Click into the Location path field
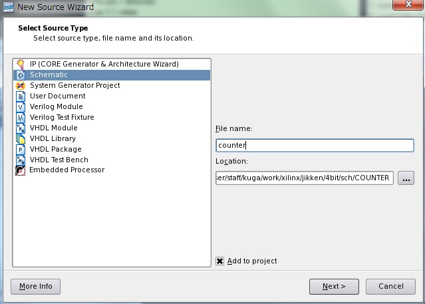This screenshot has width=425, height=304. (x=305, y=178)
